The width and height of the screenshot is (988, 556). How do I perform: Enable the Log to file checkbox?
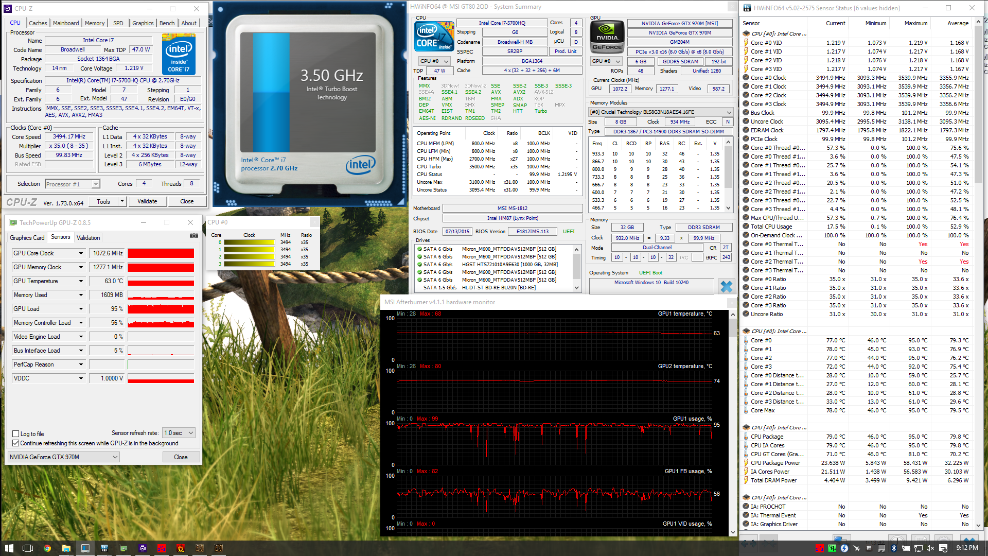pos(16,434)
